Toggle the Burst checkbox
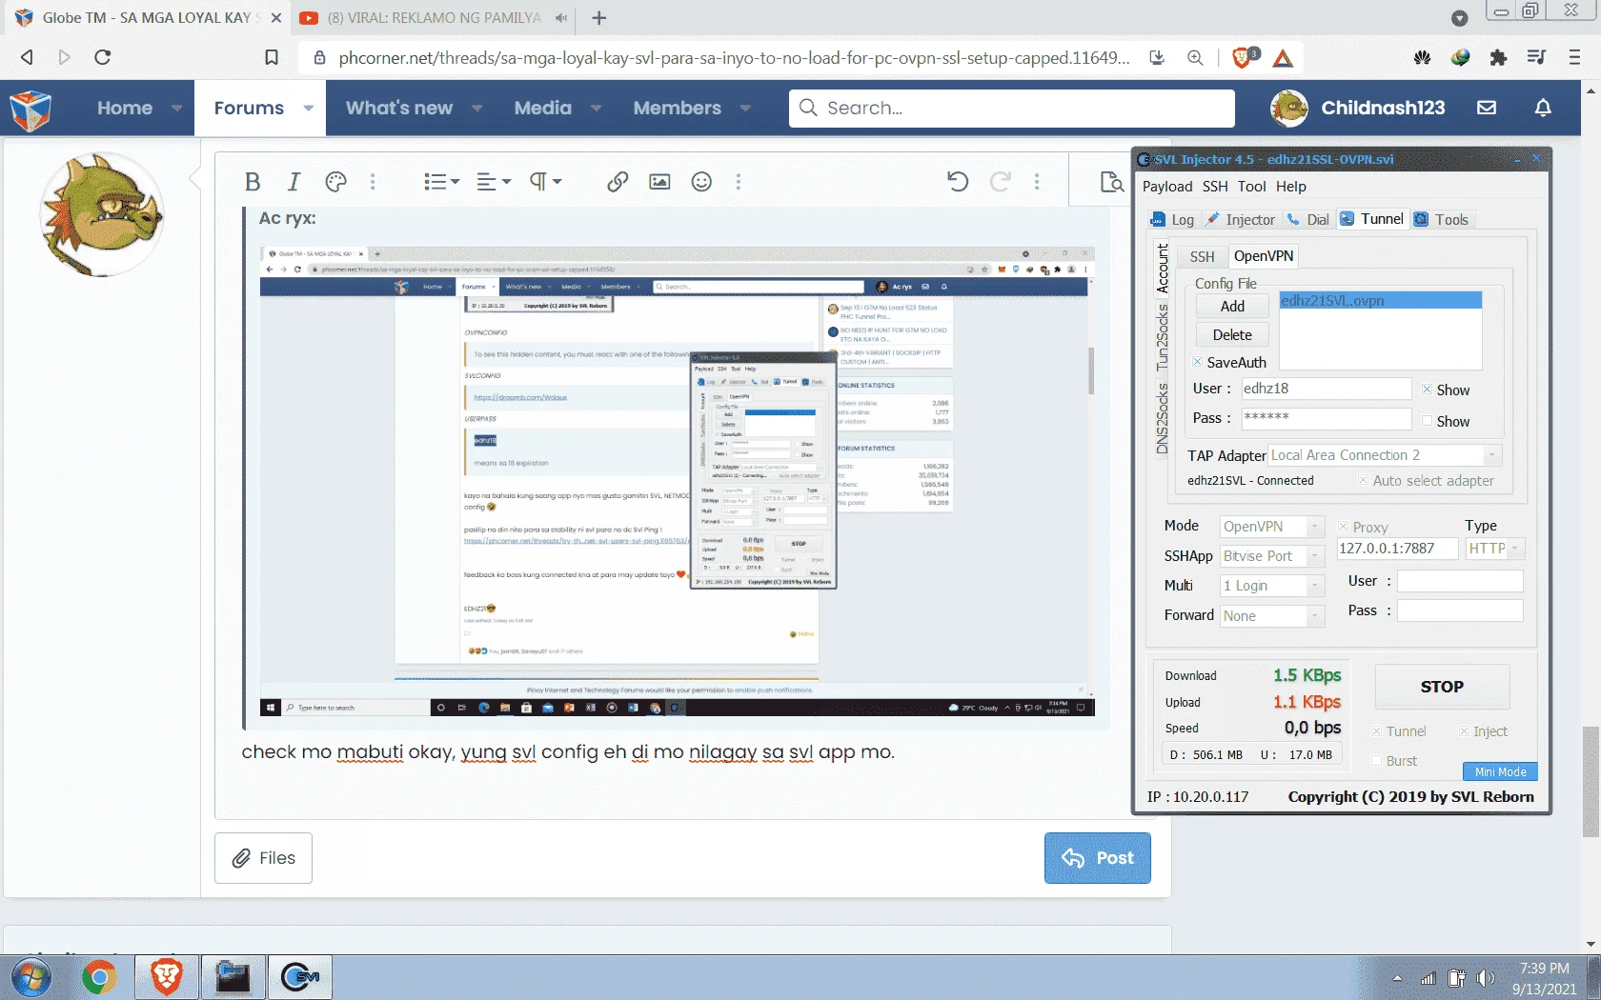The image size is (1601, 1000). 1376,761
